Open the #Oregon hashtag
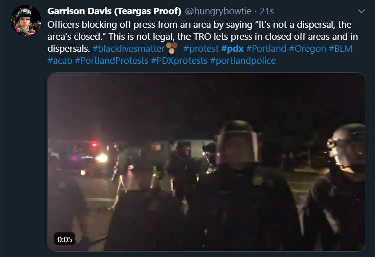This screenshot has width=375, height=257. pyautogui.click(x=307, y=48)
